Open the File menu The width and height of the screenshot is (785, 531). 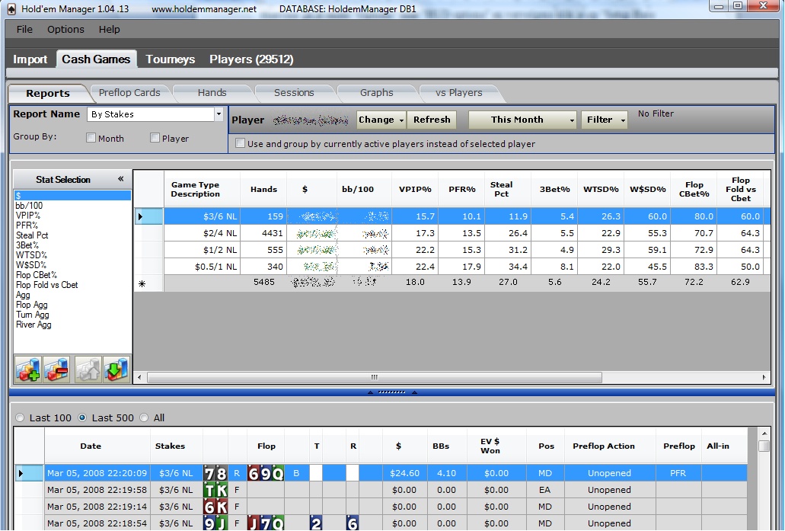point(24,29)
